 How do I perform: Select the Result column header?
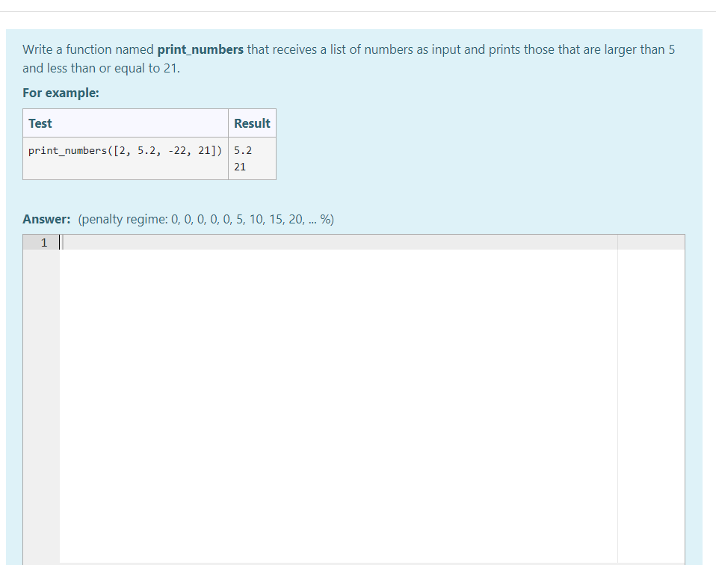[x=252, y=123]
